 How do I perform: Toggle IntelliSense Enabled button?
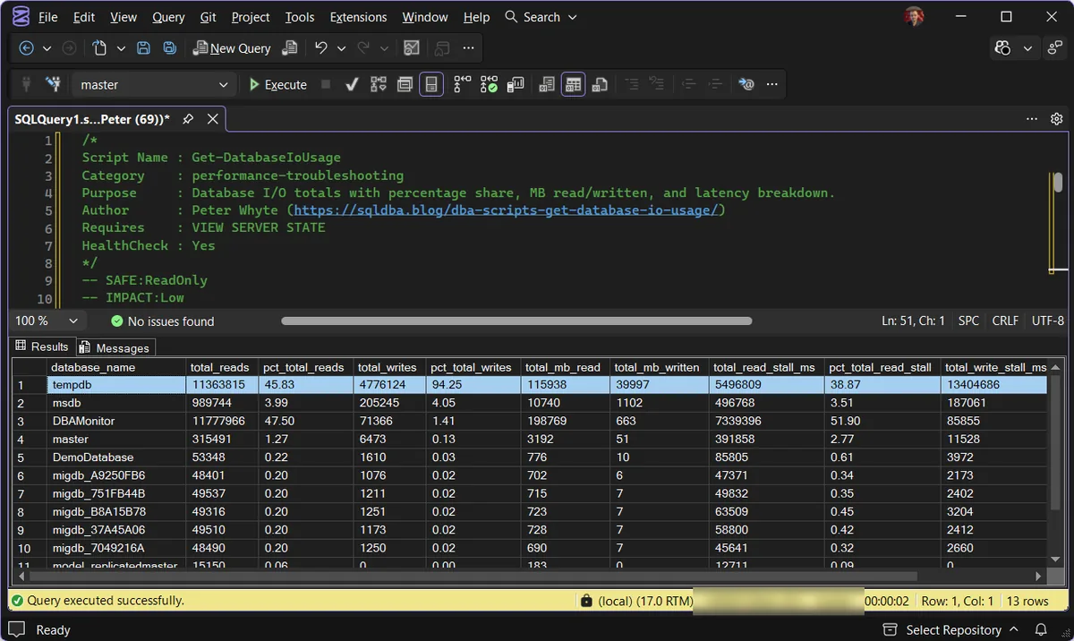431,84
